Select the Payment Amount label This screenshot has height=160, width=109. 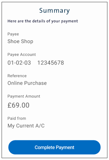(x=24, y=96)
